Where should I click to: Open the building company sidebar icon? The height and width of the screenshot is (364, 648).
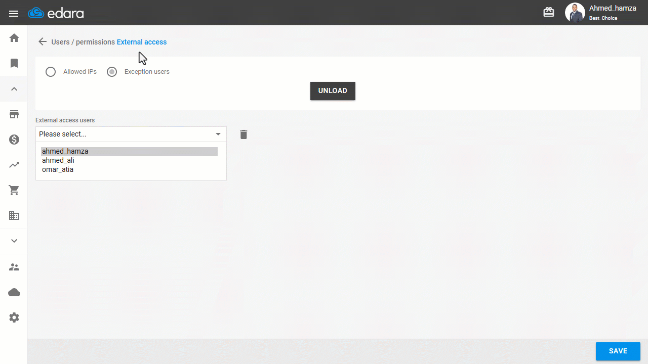coord(14,215)
